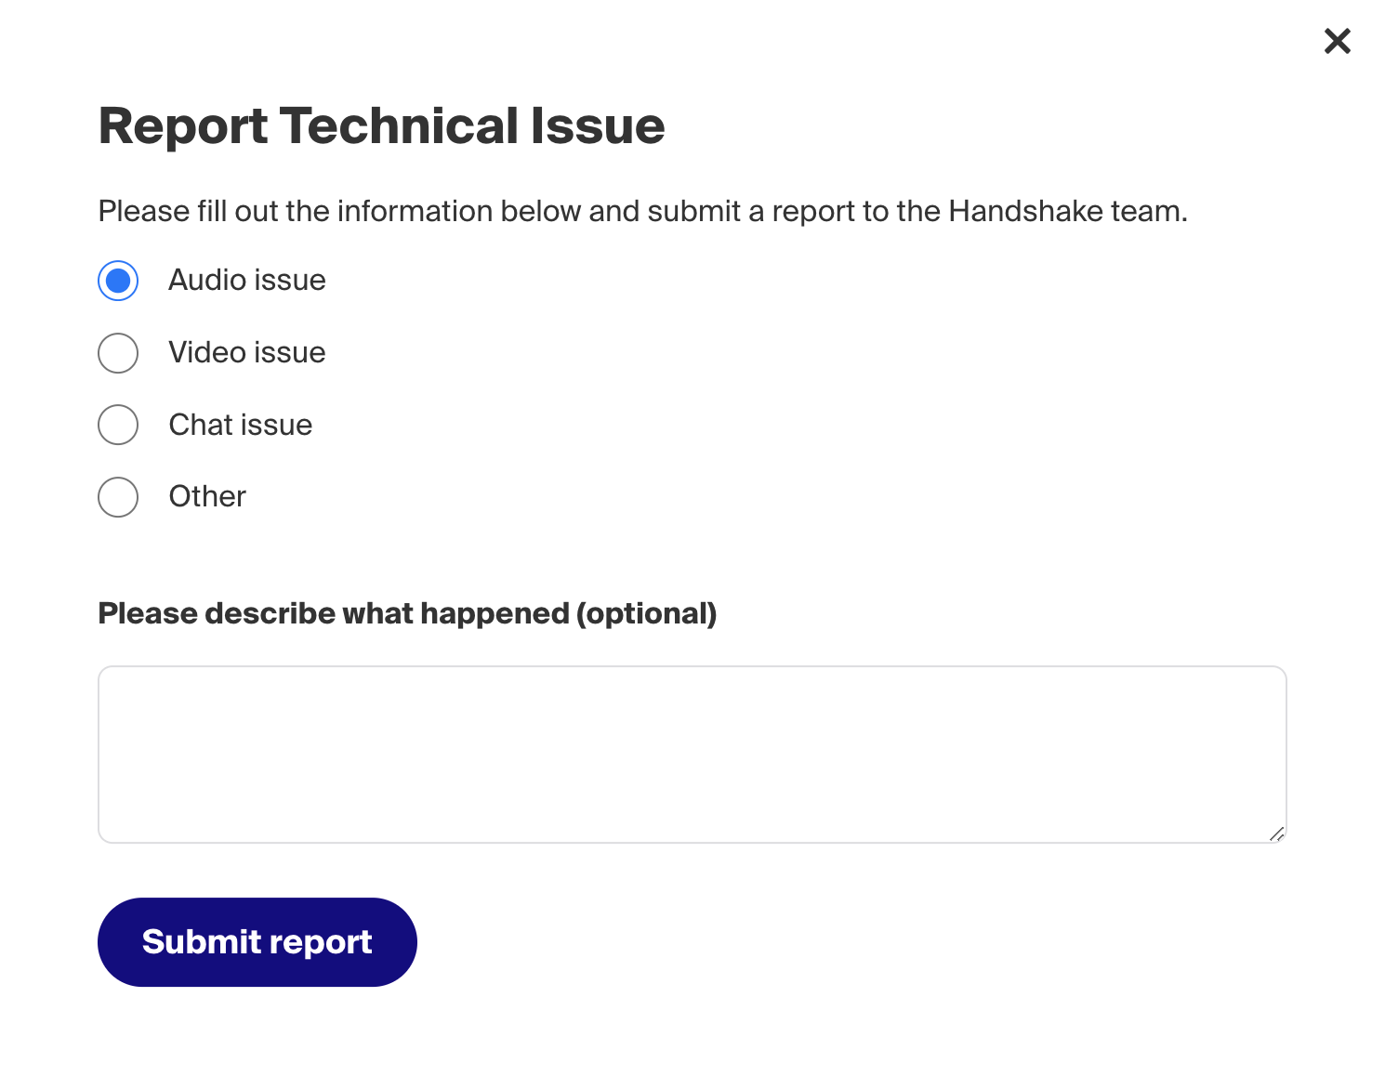Submit the technical issue report

[x=257, y=941]
